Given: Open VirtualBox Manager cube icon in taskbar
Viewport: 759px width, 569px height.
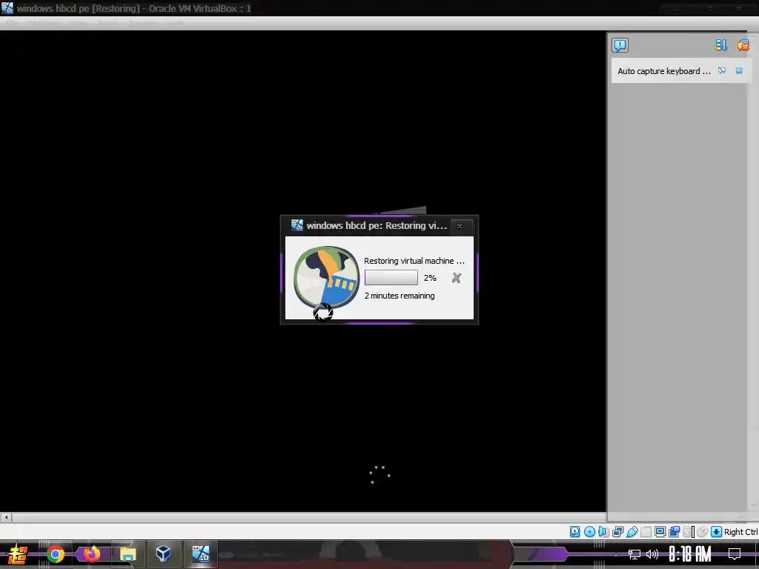Looking at the screenshot, I should coord(163,554).
